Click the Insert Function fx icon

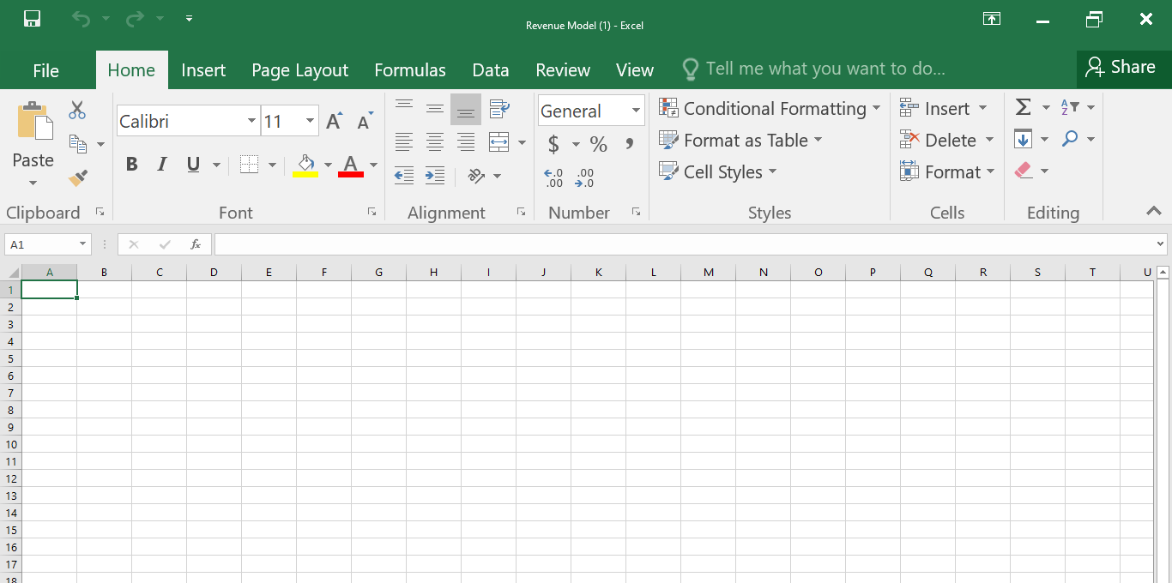[x=196, y=244]
